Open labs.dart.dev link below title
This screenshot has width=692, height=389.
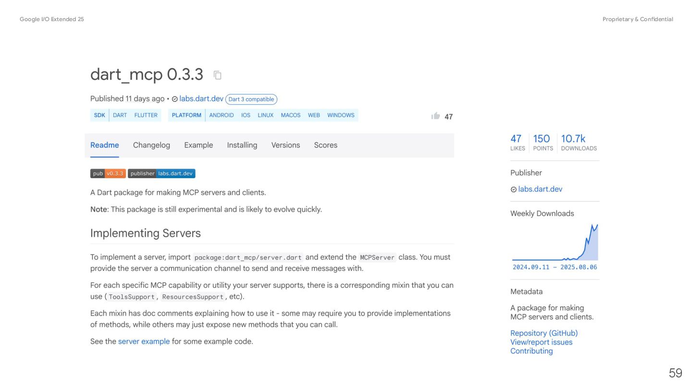[x=201, y=98]
